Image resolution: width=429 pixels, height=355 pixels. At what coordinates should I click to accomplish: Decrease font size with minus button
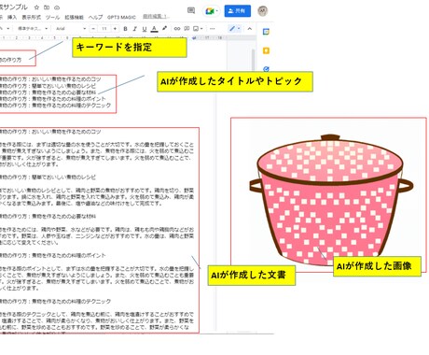[x=93, y=29]
